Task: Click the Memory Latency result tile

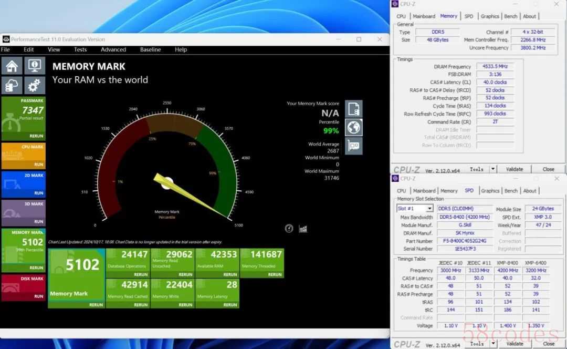Action: click(x=217, y=290)
